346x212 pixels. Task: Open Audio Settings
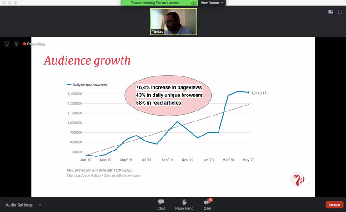click(19, 205)
